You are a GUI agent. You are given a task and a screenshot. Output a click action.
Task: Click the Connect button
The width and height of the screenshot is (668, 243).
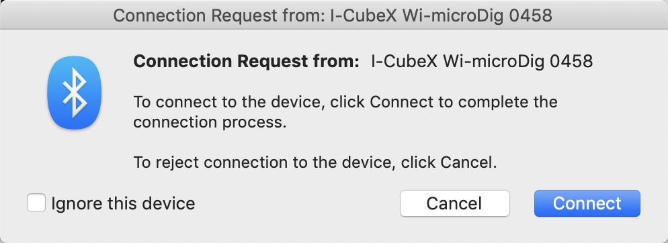pos(587,203)
